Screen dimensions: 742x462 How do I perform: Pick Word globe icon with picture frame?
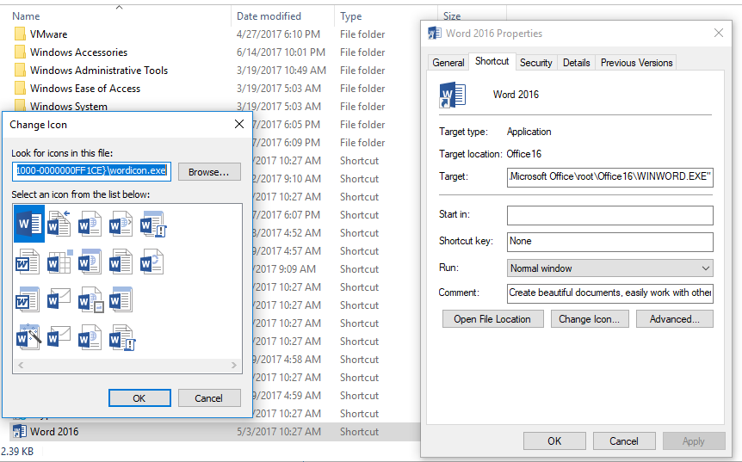(x=90, y=299)
